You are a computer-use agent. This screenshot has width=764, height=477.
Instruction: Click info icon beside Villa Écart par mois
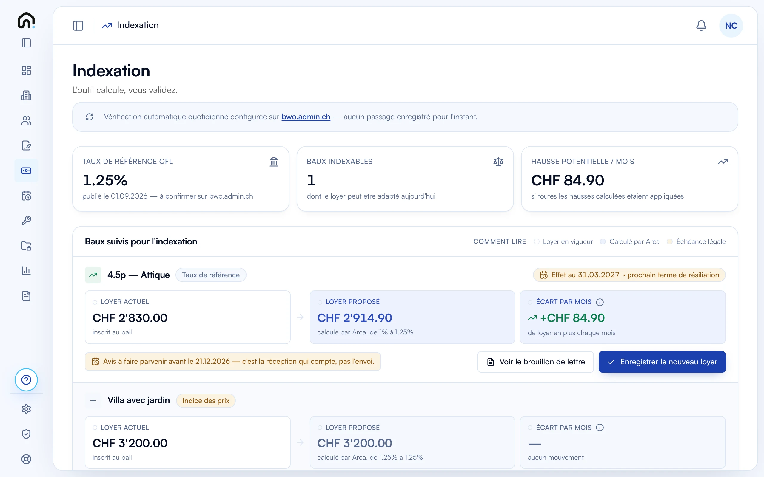click(x=600, y=428)
